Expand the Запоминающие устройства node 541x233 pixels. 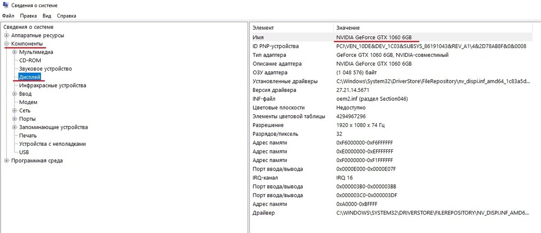(14, 127)
